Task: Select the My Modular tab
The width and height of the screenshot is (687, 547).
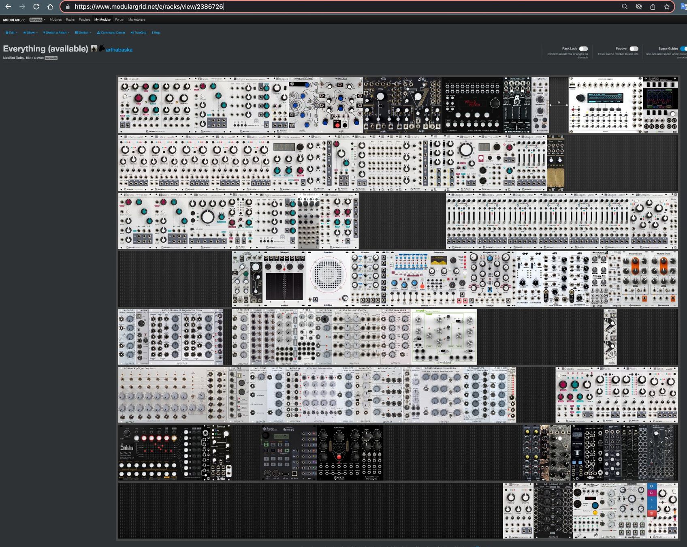Action: [x=102, y=19]
